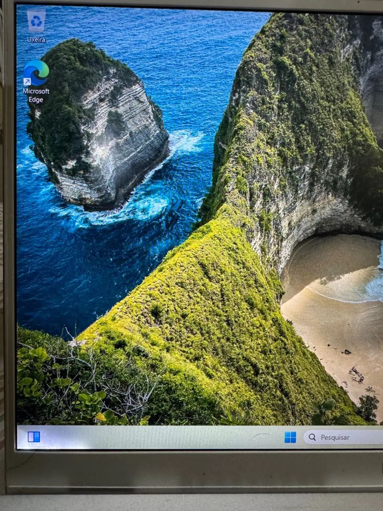Open the Windows Start menu
Image resolution: width=383 pixels, height=511 pixels.
290,437
